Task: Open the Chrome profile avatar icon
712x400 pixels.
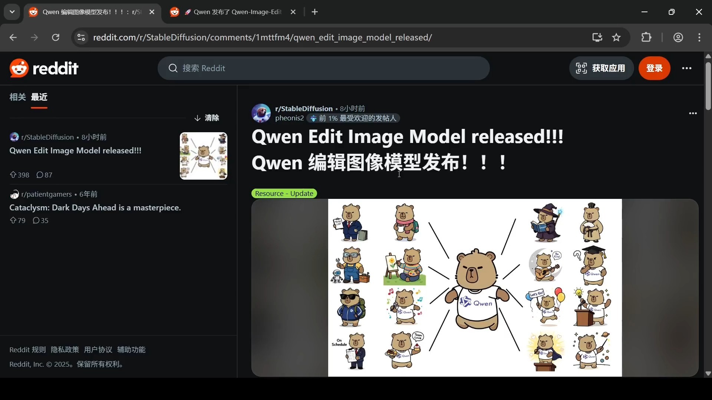Action: coord(678,37)
